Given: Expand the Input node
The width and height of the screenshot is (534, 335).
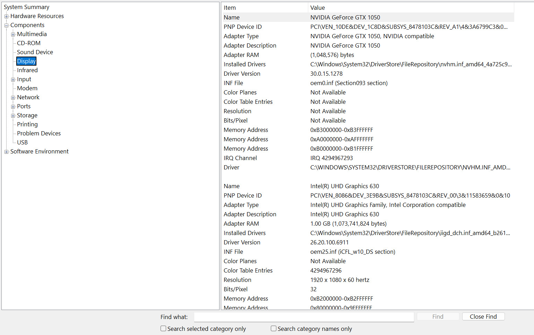Looking at the screenshot, I should click(x=13, y=79).
